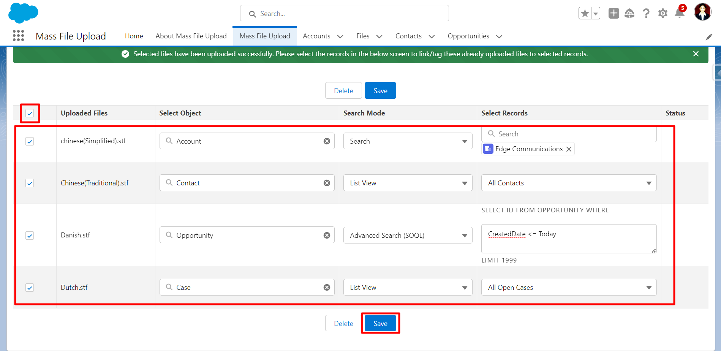Screen dimensions: 721x351
Task: Click the bottom Delete button
Action: 343,323
